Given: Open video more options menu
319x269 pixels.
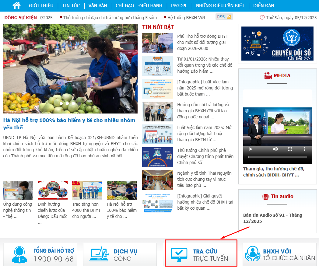Looking at the screenshot, I should point(305,149).
